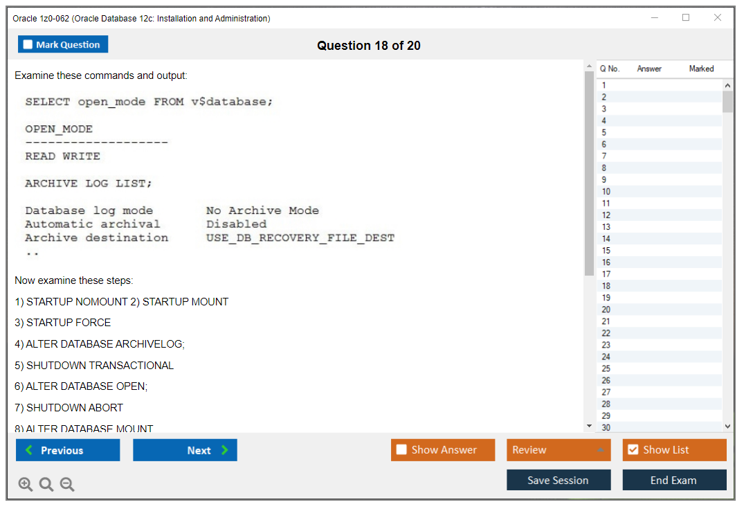
Task: Check the Mark Question checkbox
Action: (28, 45)
